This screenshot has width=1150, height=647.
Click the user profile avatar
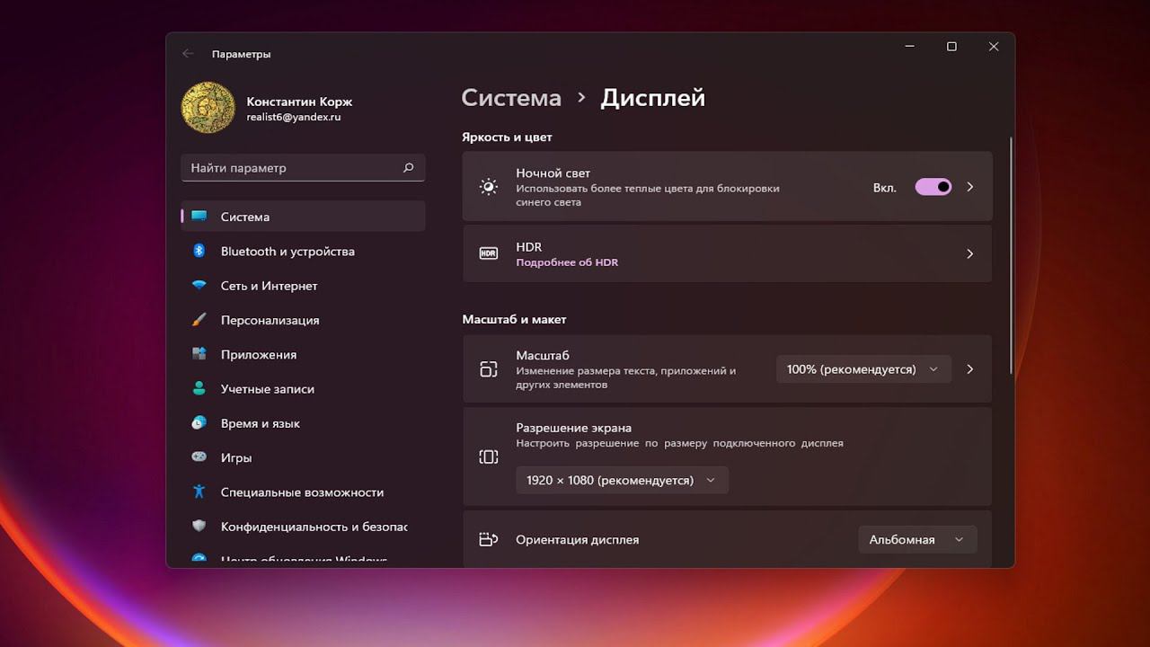[x=208, y=108]
